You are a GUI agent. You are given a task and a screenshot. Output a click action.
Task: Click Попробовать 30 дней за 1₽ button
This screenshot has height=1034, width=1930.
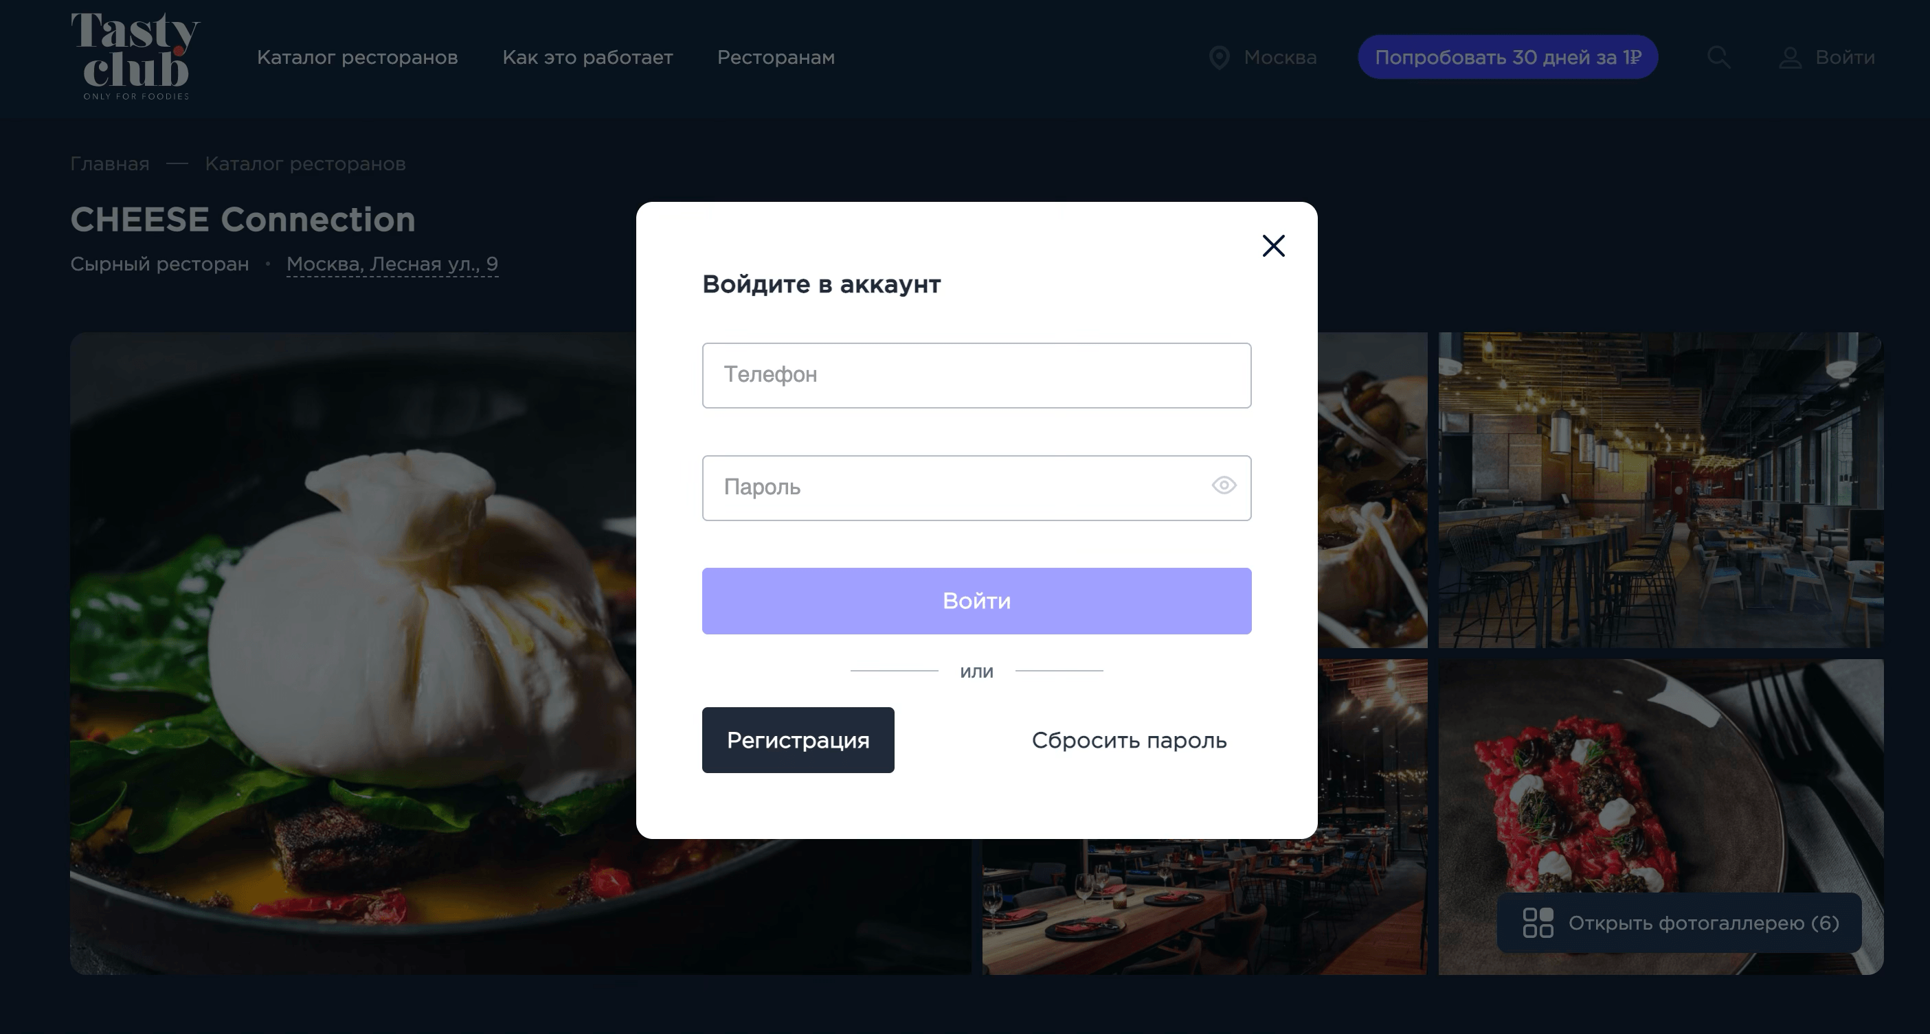pos(1507,57)
